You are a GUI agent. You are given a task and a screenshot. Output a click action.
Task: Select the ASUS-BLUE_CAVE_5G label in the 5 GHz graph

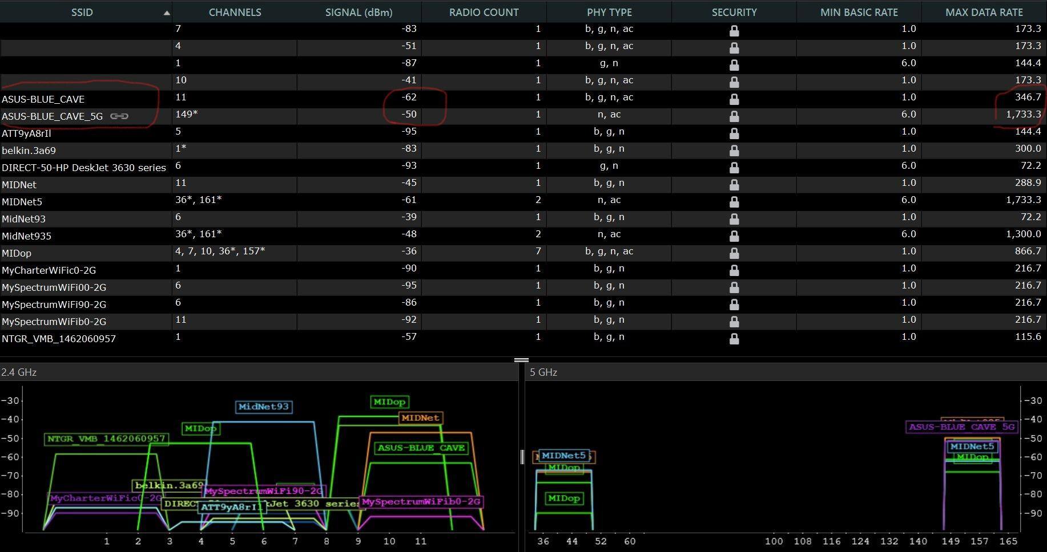tap(961, 427)
